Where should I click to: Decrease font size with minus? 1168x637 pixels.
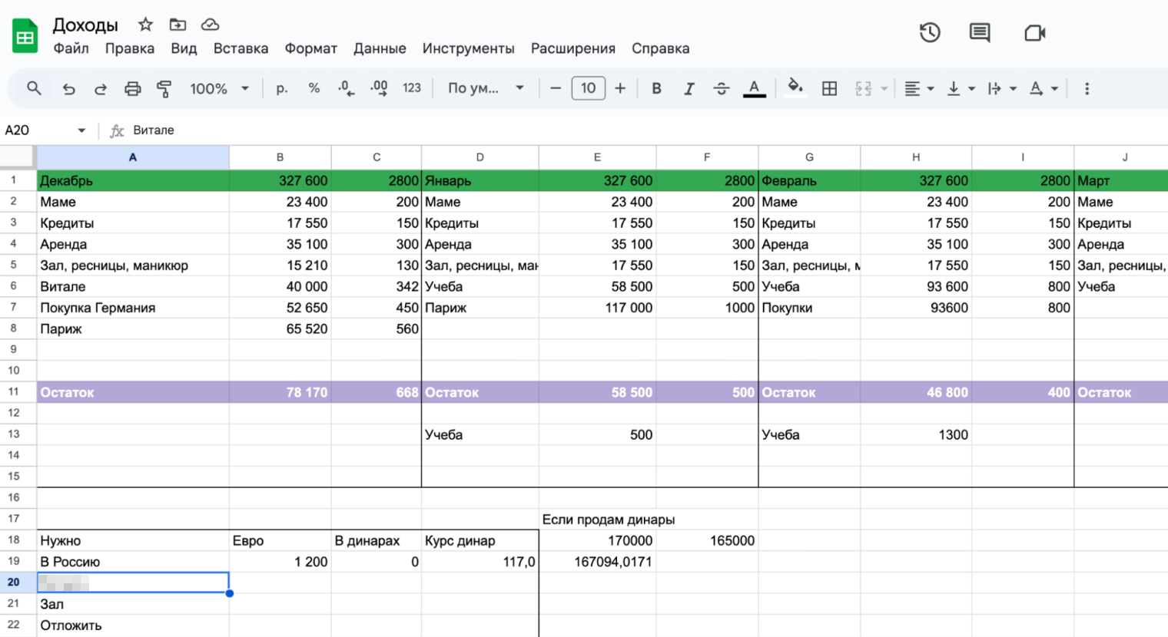(556, 88)
